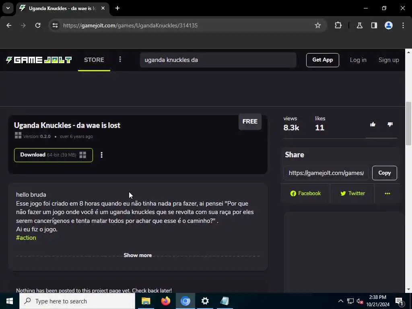Screen dimensions: 412x309
Task: Open Chrome Labs flask icon
Action: tap(359, 25)
